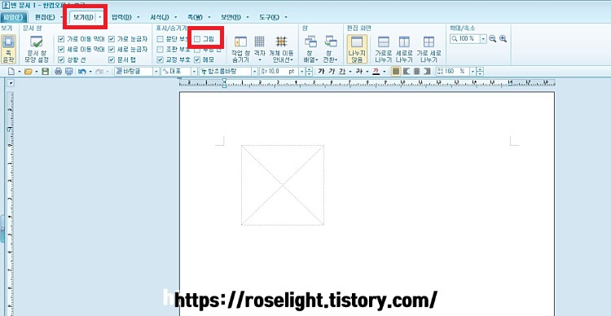Screen dimensions: 611x316
Task: Open 문서 창 모양 설정 settings
Action: [x=36, y=50]
